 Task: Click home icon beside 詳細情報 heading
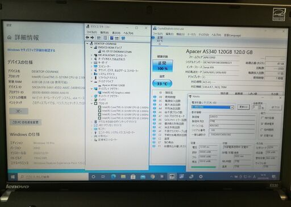pos(10,38)
